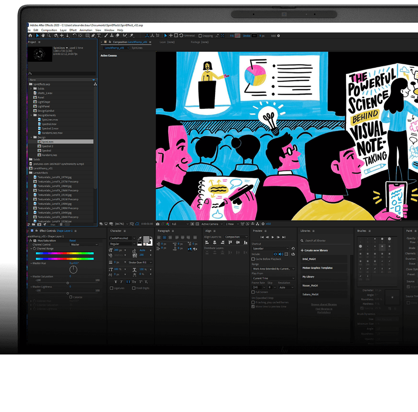
Task: Enable Hindi Digits checkbox
Action: [x=134, y=288]
